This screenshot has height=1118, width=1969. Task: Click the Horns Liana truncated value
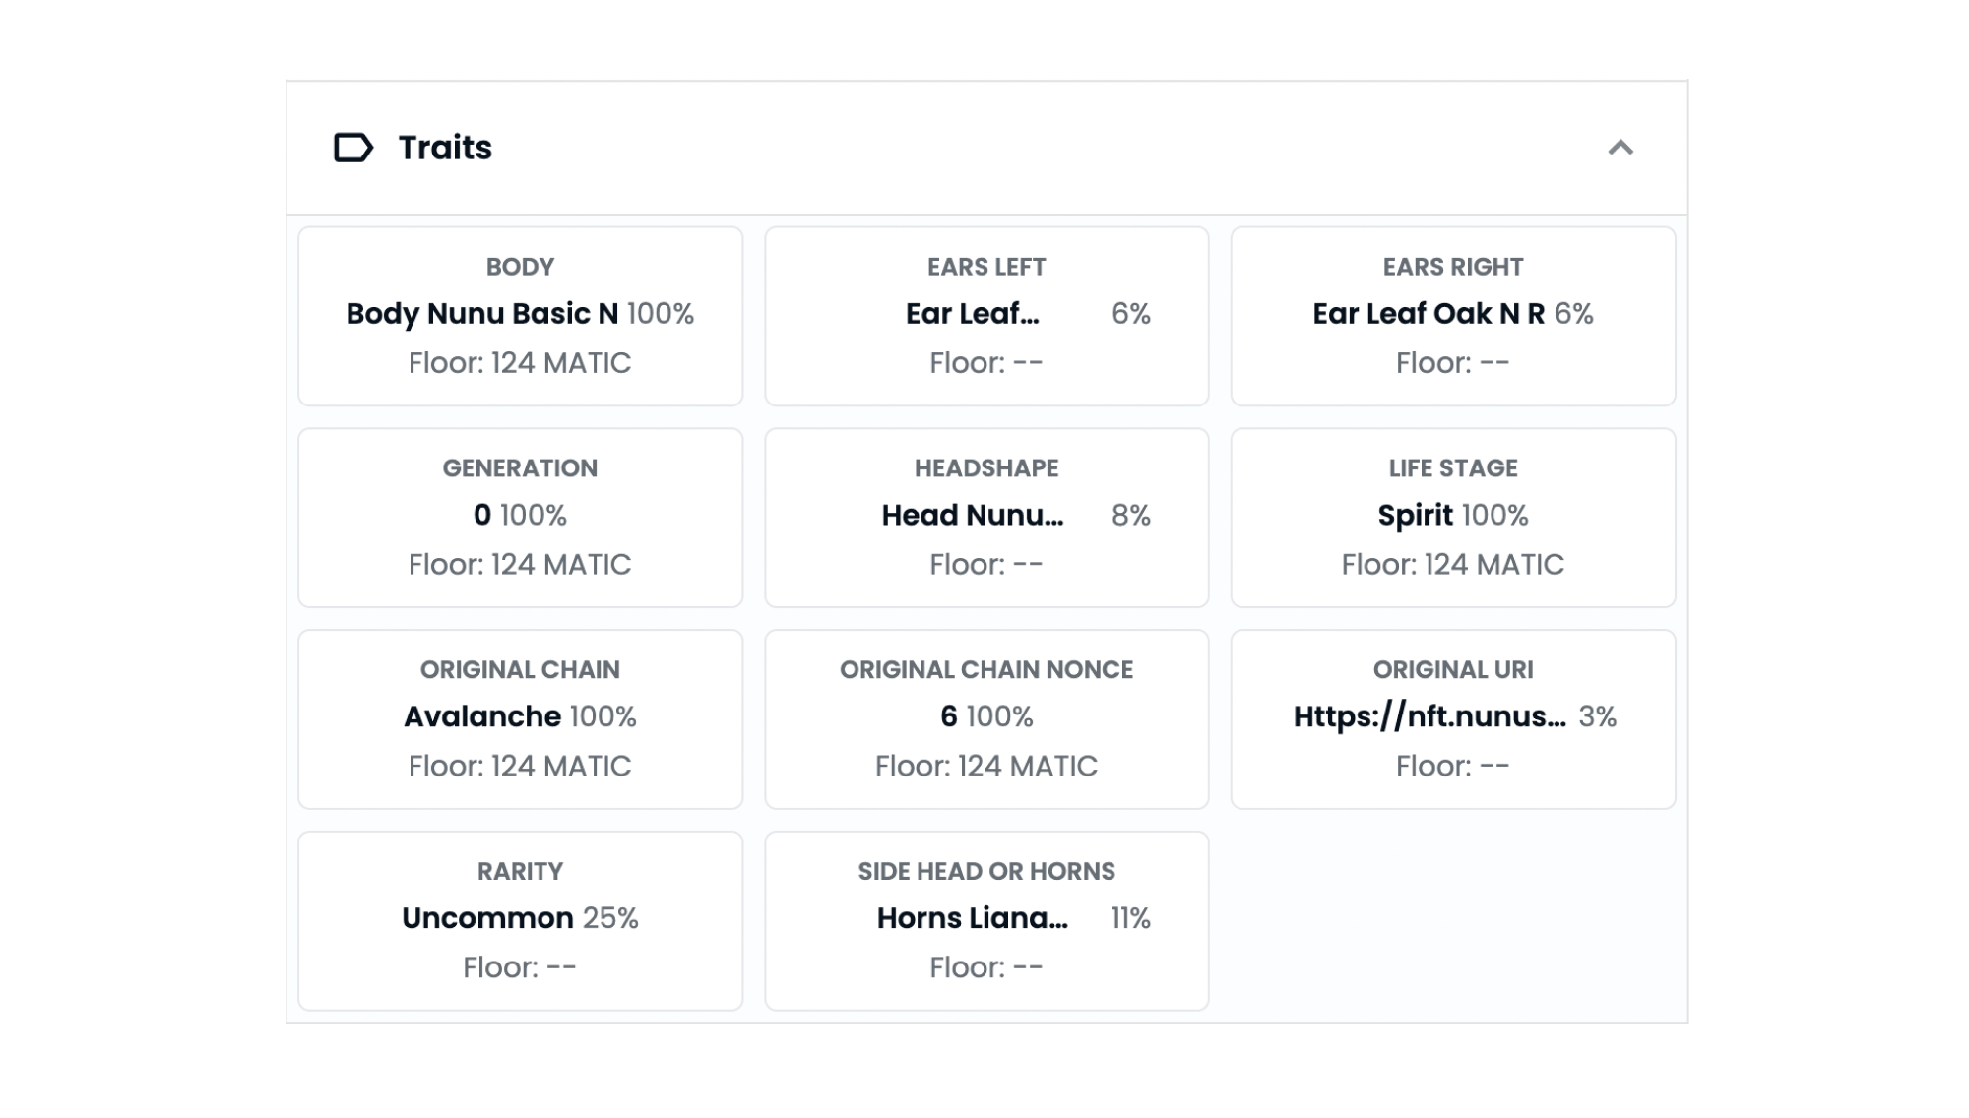(973, 918)
